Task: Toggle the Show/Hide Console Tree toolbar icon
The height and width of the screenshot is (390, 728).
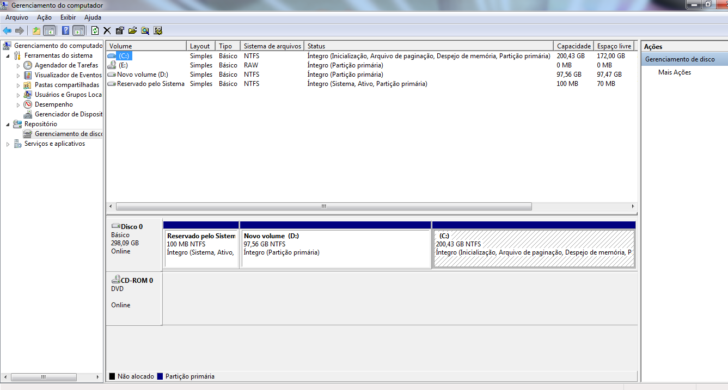Action: point(49,30)
